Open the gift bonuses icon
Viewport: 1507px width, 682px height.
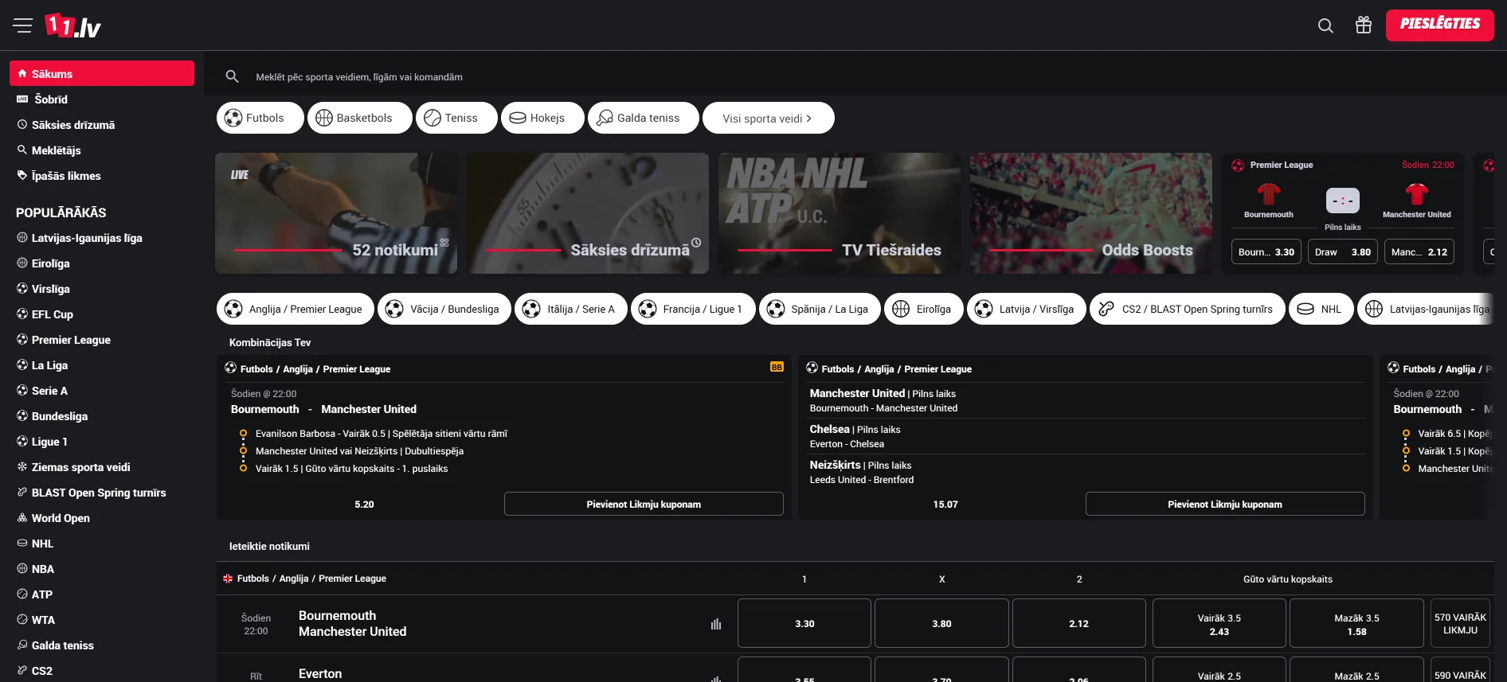(1364, 25)
